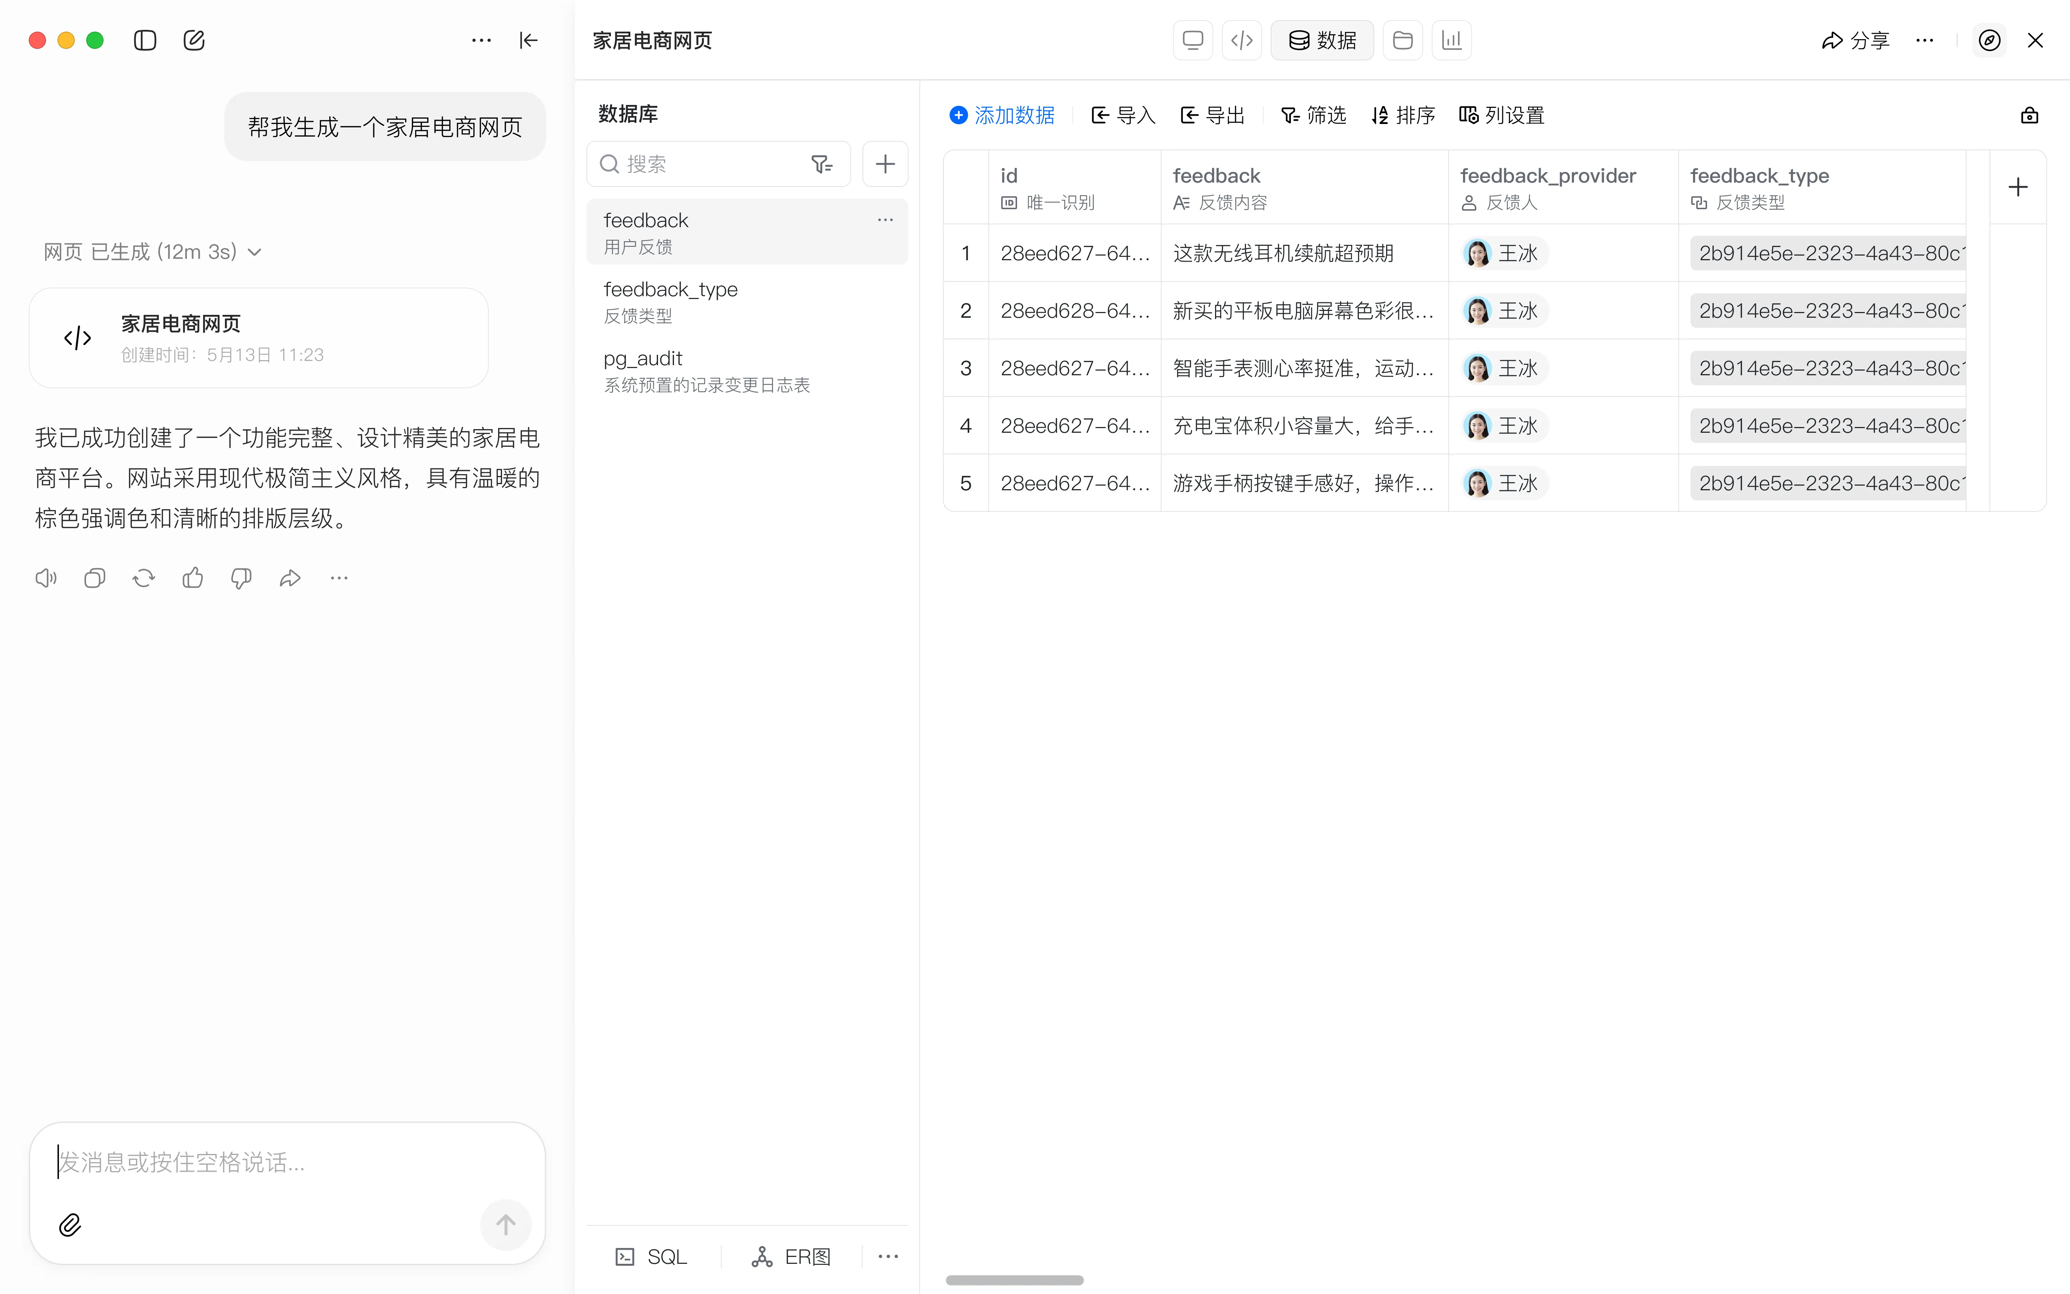Viewport: 2070px width, 1294px height.
Task: Click the 导入 import button
Action: [x=1123, y=115]
